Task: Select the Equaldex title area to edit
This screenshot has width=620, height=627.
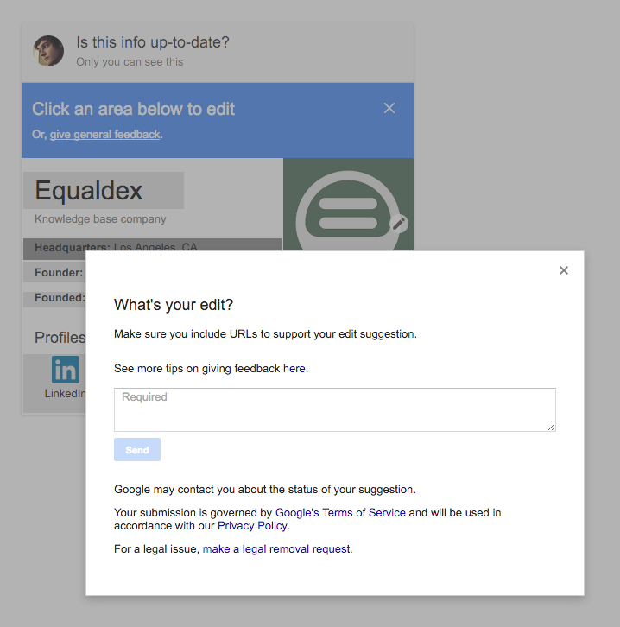Action: pos(104,190)
